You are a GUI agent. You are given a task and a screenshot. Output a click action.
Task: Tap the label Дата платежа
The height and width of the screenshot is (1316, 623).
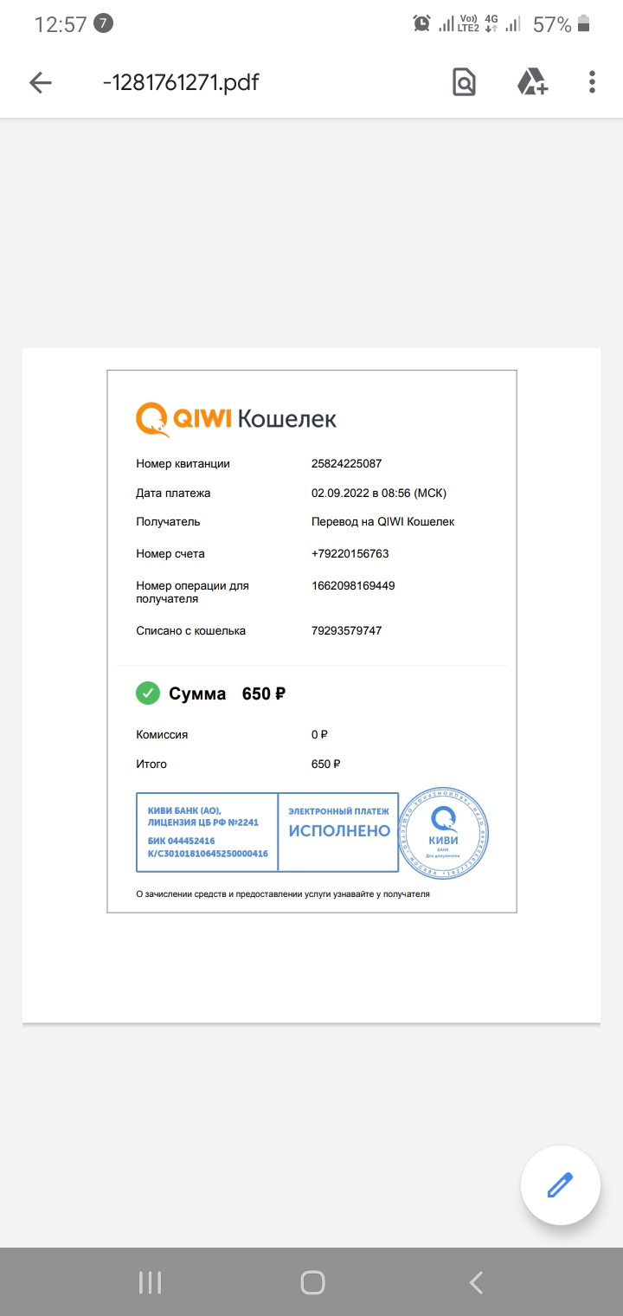[173, 493]
